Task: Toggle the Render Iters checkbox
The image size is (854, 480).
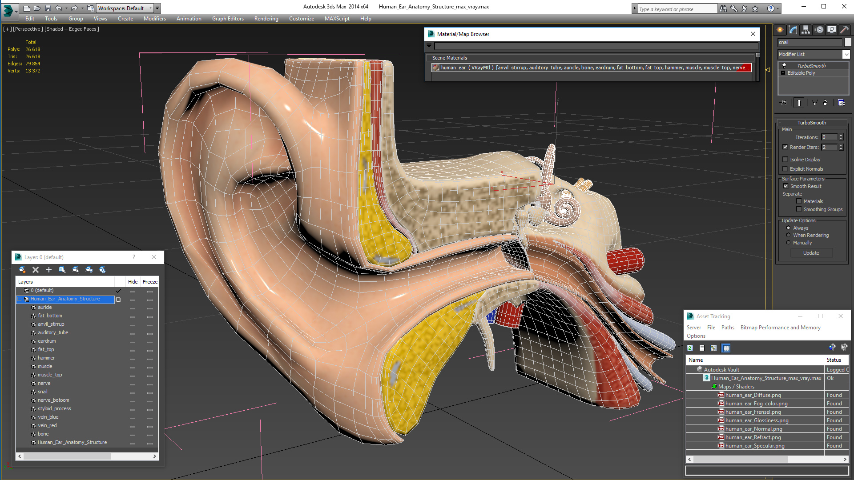Action: point(785,147)
